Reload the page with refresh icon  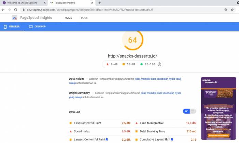16,10
